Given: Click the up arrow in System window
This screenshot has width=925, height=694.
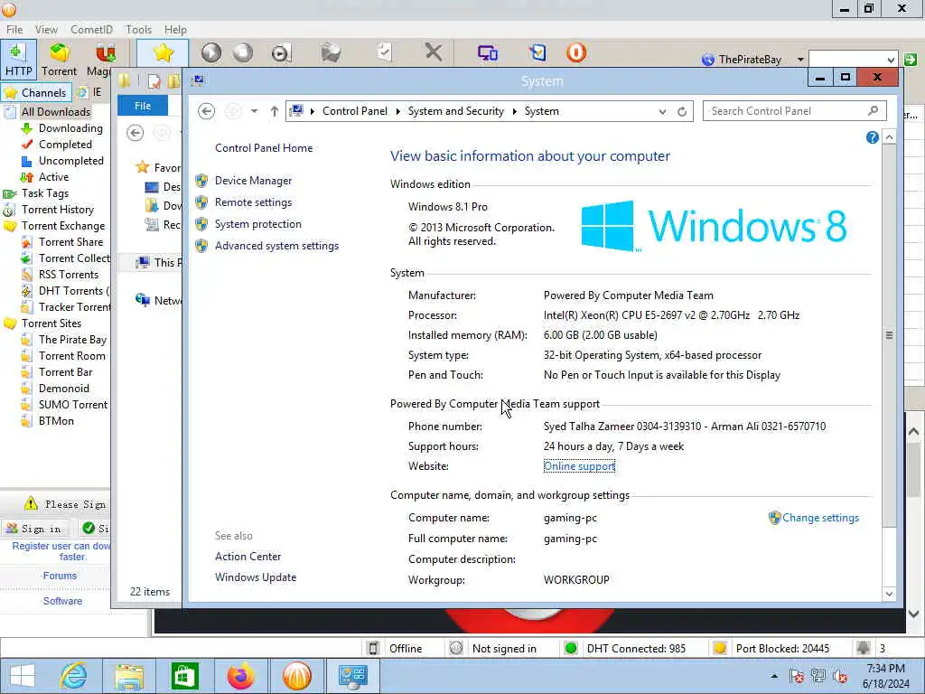Looking at the screenshot, I should 274,111.
